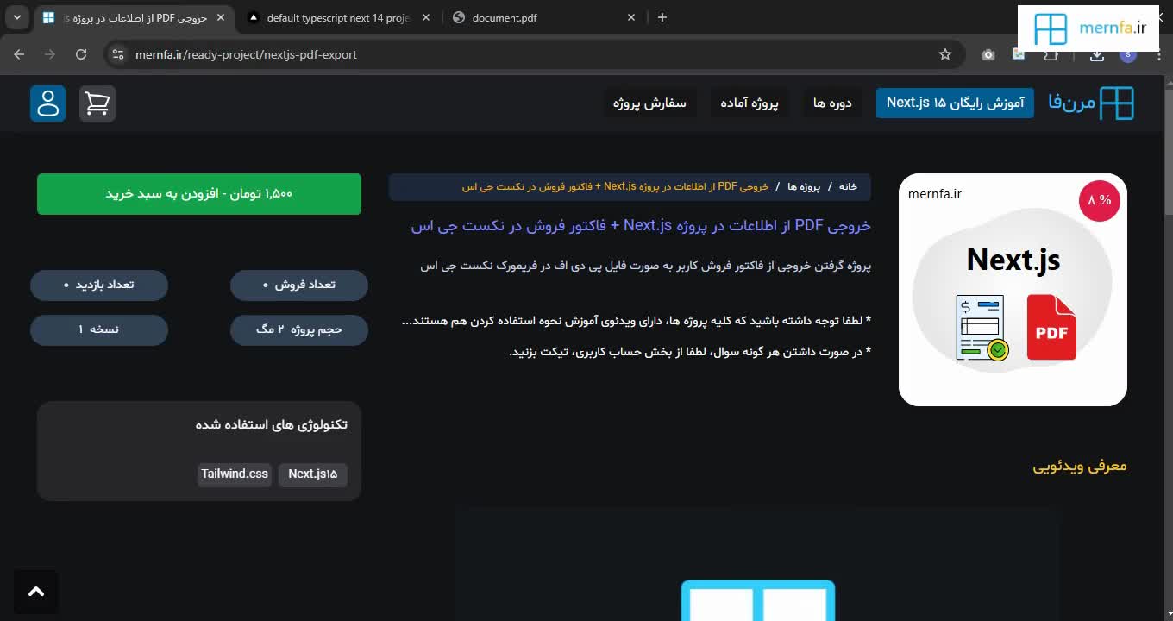Viewport: 1173px width, 621px height.
Task: Click the Next.js PDF product thumbnail
Action: pyautogui.click(x=1013, y=290)
